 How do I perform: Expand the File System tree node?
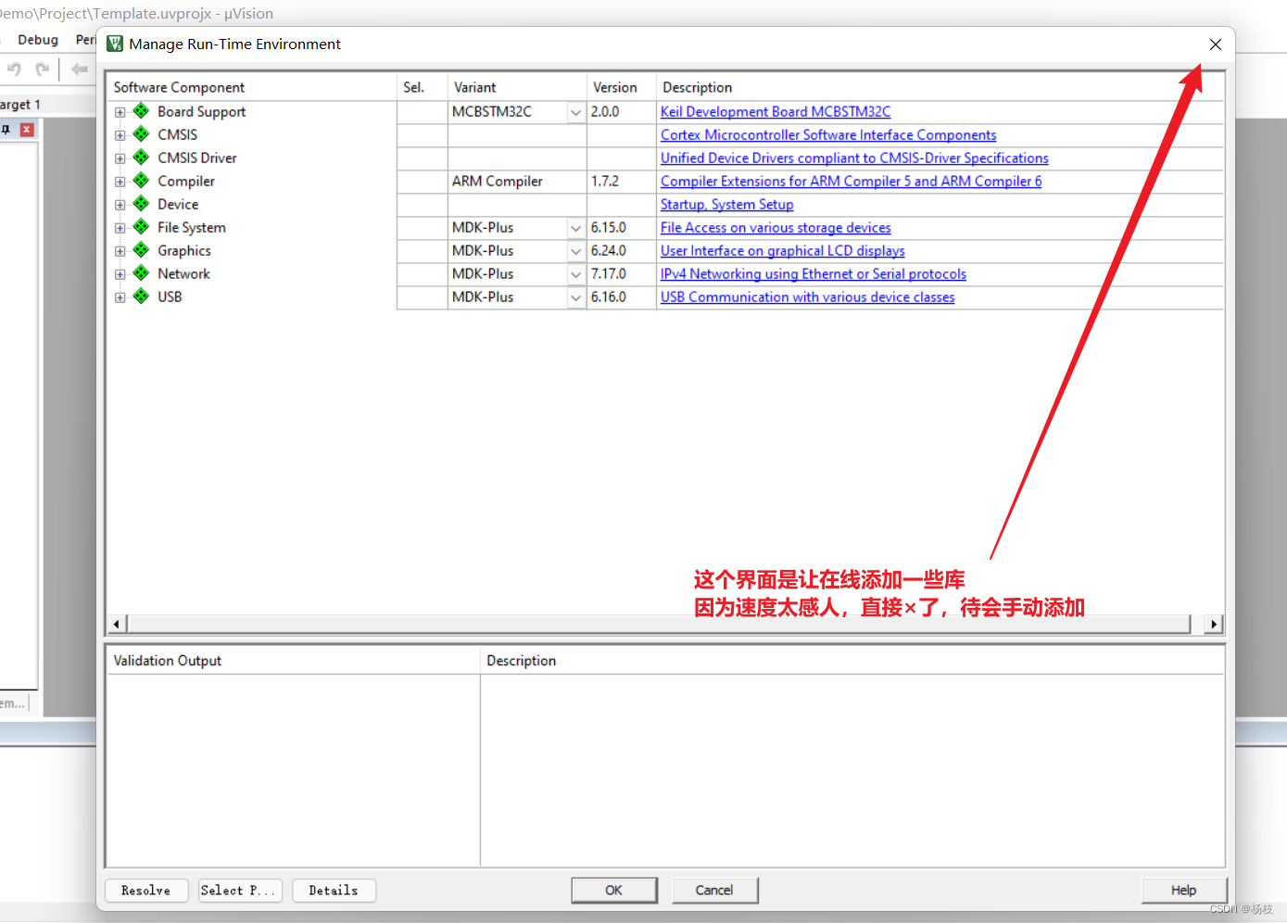click(x=120, y=228)
